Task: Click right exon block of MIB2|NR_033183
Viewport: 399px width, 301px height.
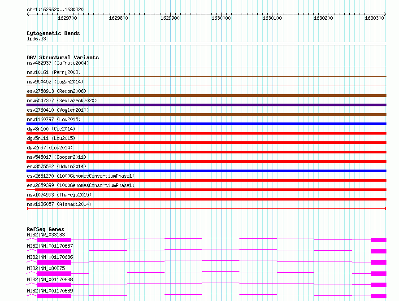Action: click(x=379, y=240)
